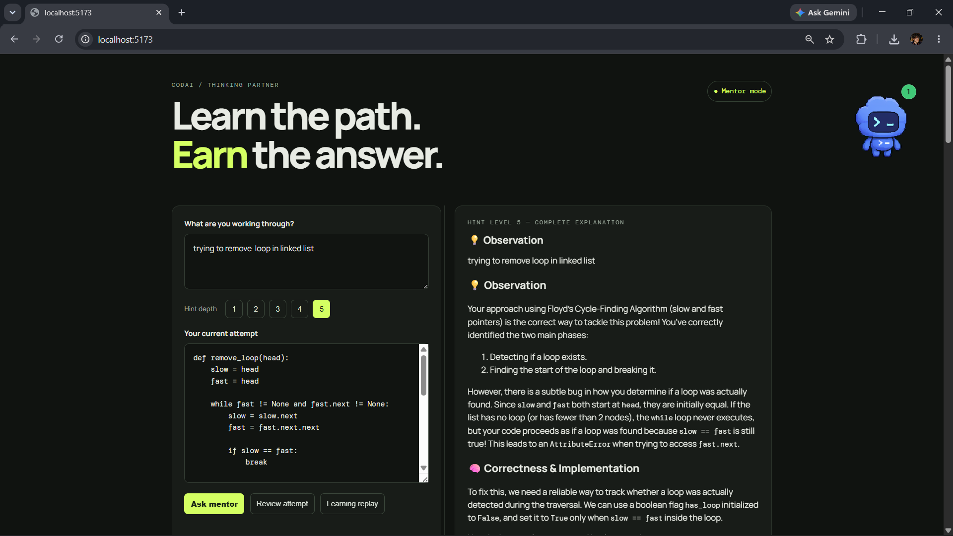
Task: Click the brain icon beside Correctness heading
Action: coord(475,469)
